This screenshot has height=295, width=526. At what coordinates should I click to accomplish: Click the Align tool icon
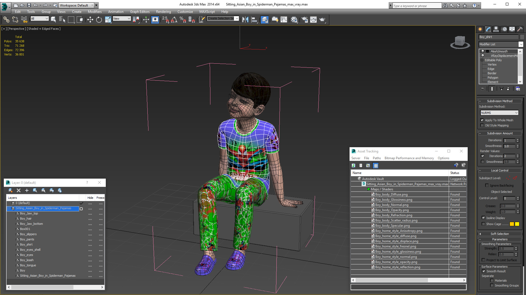tap(254, 19)
